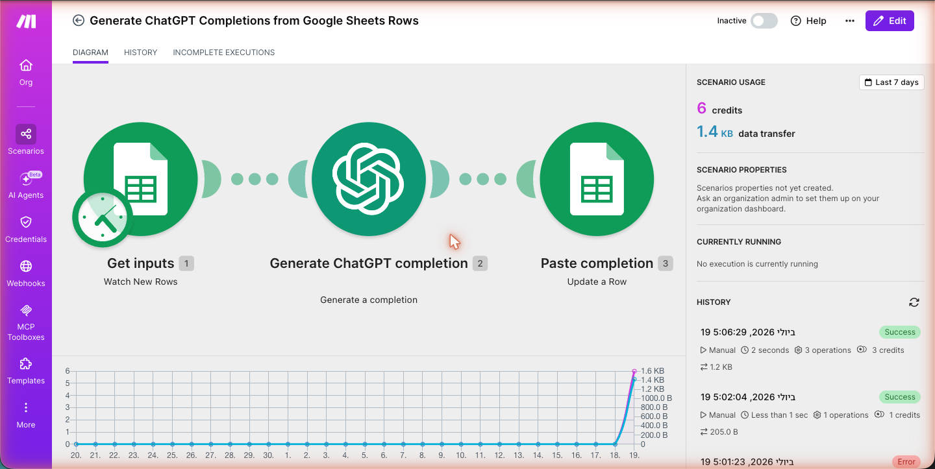The image size is (935, 469).
Task: Click module number badge 1
Action: [x=186, y=263]
